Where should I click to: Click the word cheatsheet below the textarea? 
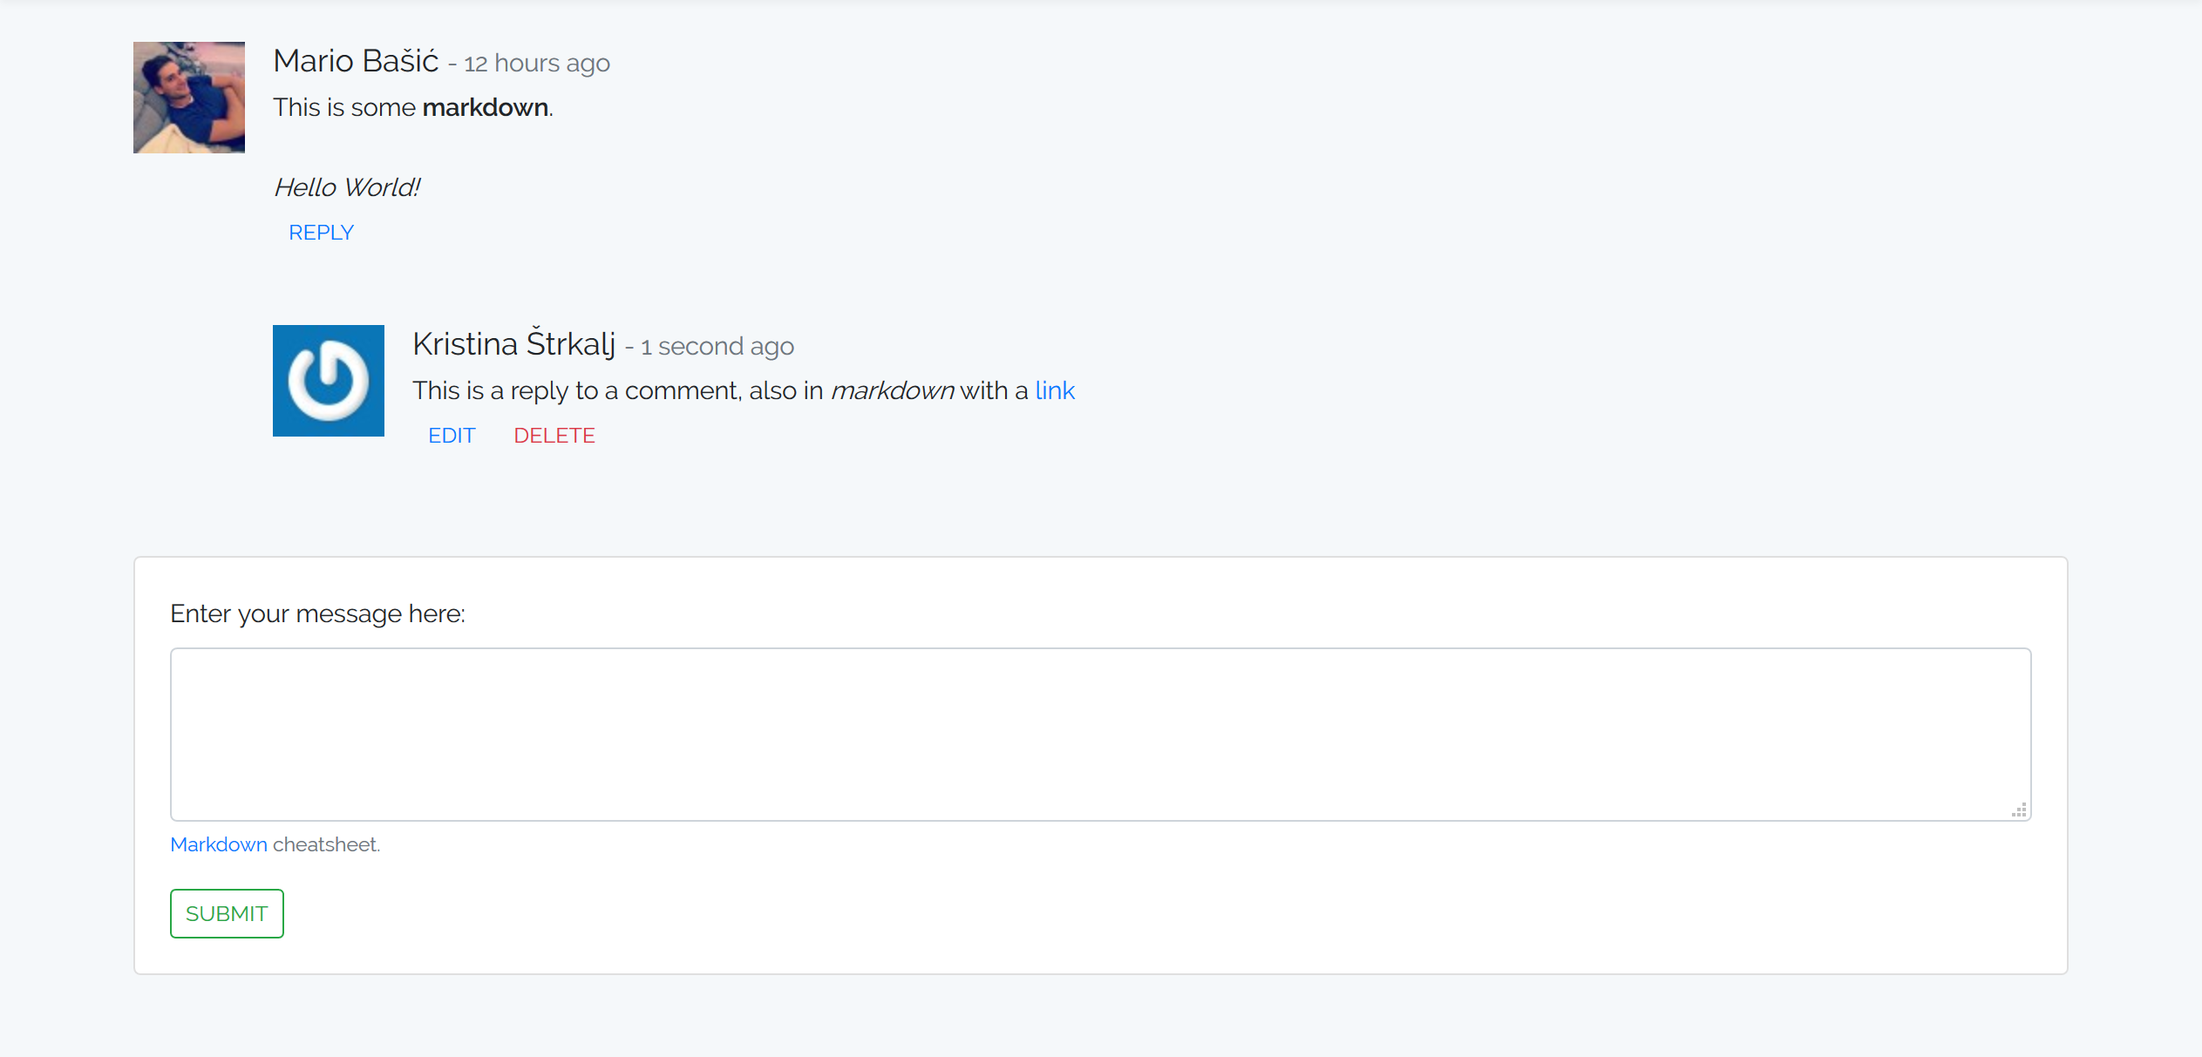(x=327, y=844)
